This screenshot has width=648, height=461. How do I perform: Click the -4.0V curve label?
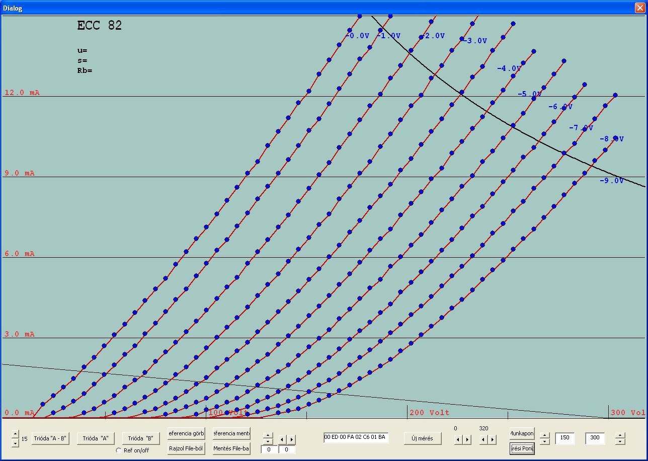(509, 68)
